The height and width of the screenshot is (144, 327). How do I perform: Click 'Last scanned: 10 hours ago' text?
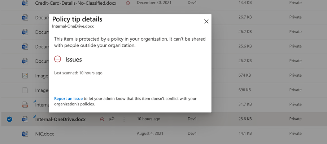(78, 73)
